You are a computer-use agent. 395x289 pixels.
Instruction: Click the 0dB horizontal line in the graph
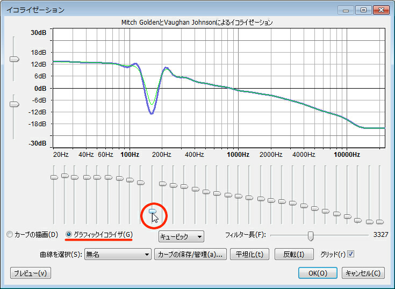(x=219, y=88)
